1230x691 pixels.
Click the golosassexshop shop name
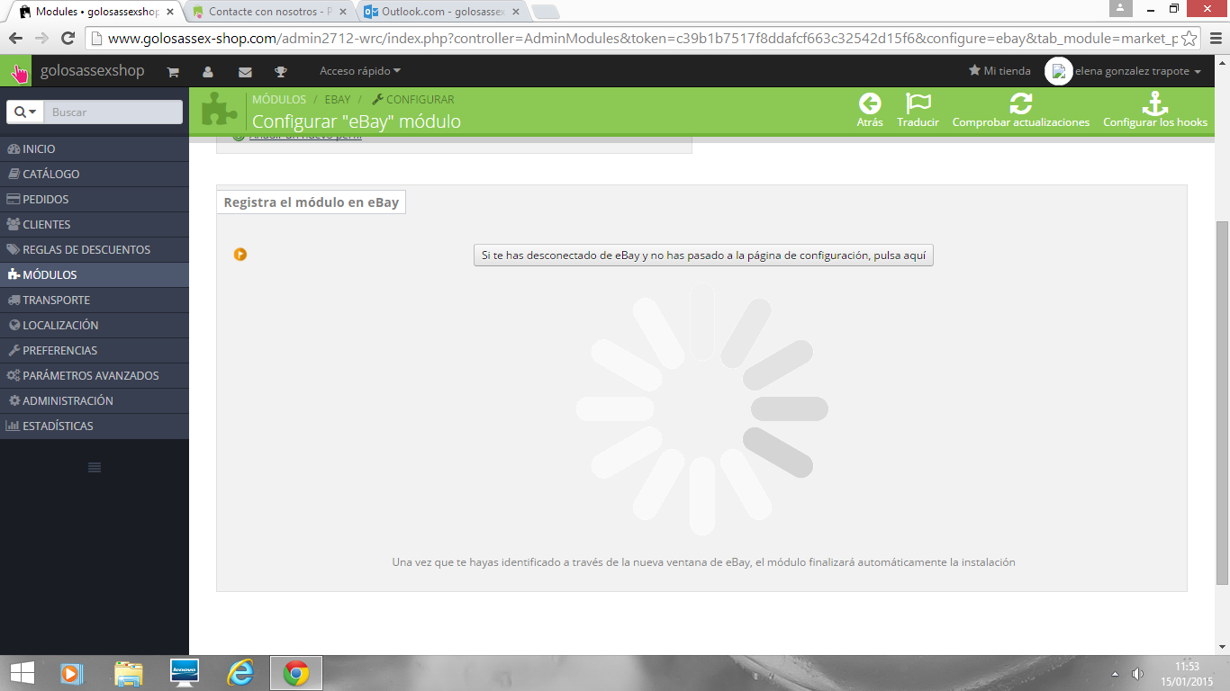click(x=92, y=71)
